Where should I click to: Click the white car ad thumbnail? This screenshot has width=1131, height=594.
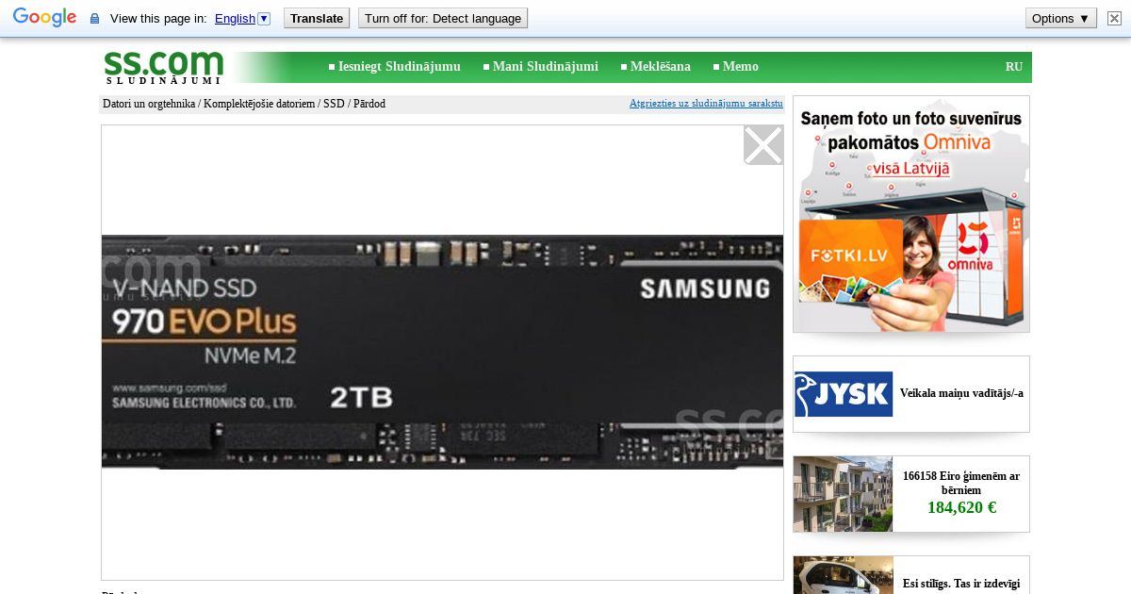(x=843, y=575)
